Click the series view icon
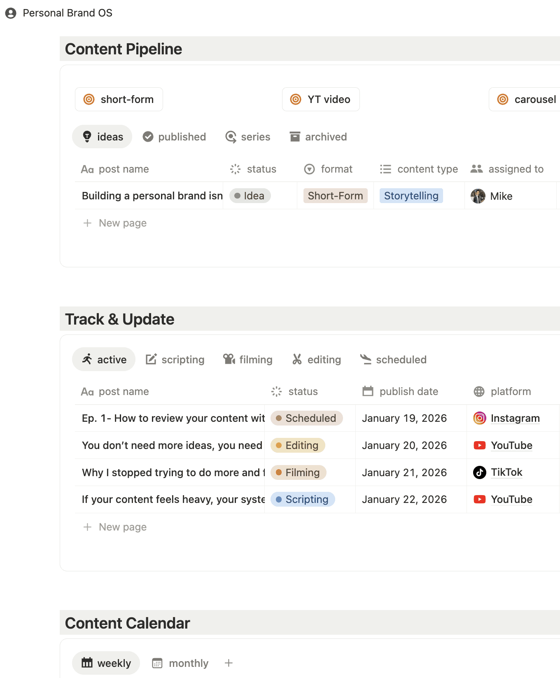Viewport: 560px width, 678px height. [231, 137]
